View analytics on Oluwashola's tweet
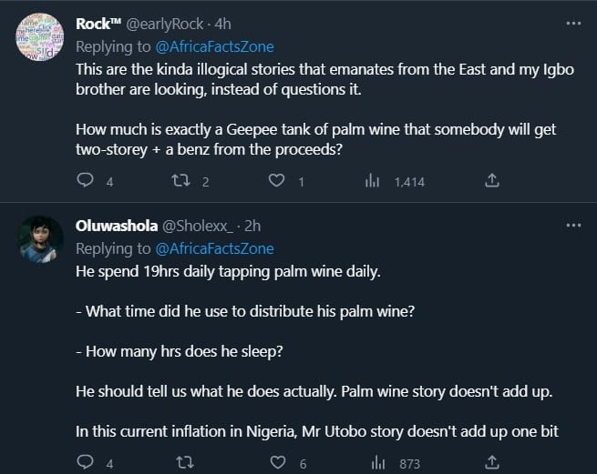 372,464
